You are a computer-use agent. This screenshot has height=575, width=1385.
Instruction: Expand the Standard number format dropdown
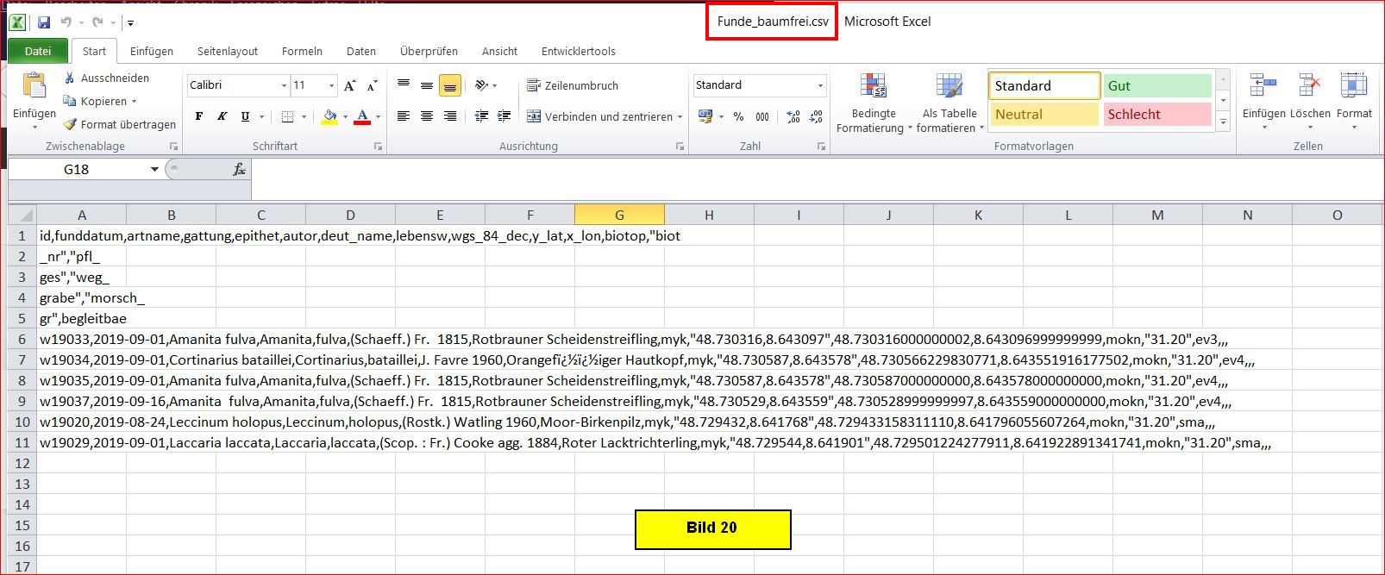819,85
